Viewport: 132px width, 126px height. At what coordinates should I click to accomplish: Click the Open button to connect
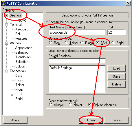[91, 120]
